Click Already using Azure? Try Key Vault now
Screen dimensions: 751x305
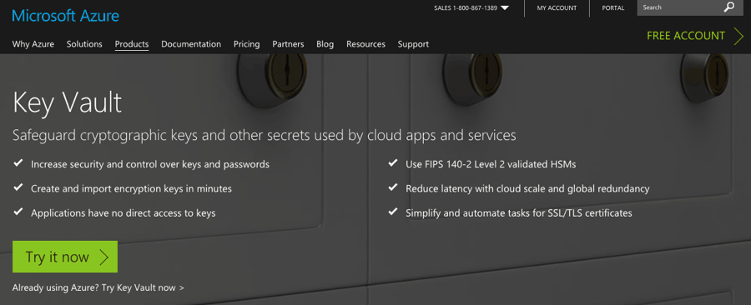point(98,287)
